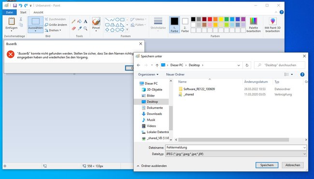Select the magnifier zoom tool
Screen dimensions: 314x179
click(86, 28)
